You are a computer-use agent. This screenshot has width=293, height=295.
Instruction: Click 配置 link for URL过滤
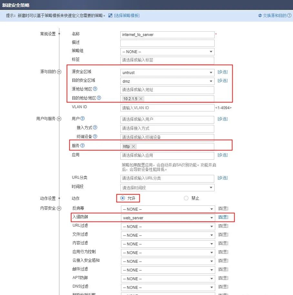(223, 226)
